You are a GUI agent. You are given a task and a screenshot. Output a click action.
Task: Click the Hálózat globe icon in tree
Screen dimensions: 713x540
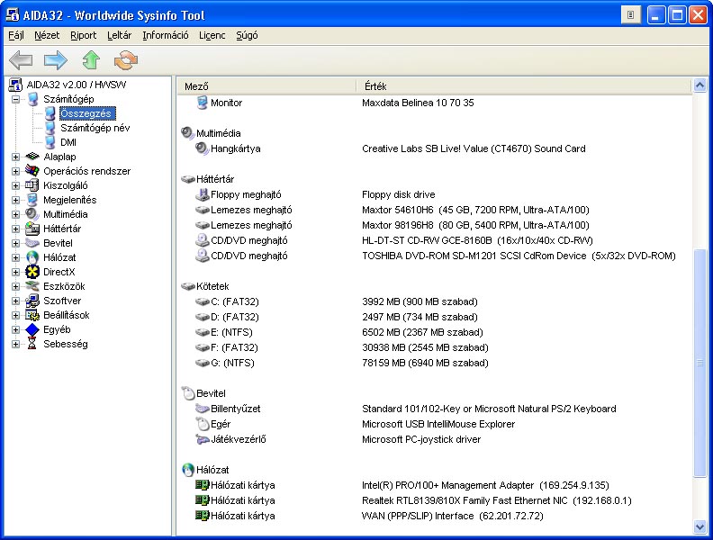[x=32, y=257]
